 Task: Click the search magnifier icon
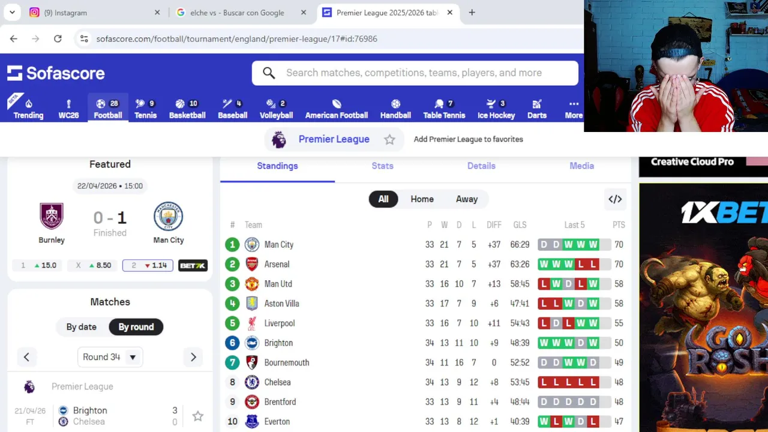269,73
